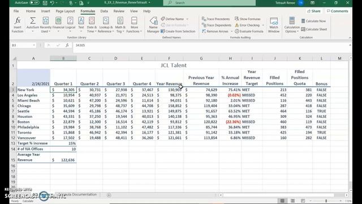
Task: Click Error Checking
Action: [x=247, y=25]
